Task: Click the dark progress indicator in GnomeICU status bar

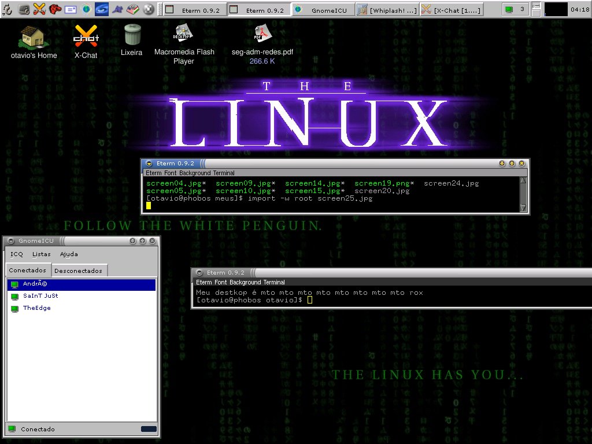Action: click(x=149, y=429)
